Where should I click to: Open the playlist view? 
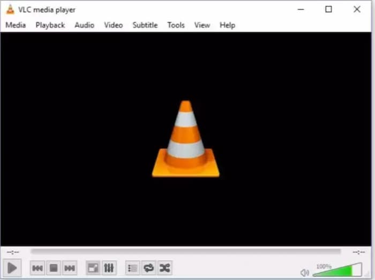pos(132,268)
